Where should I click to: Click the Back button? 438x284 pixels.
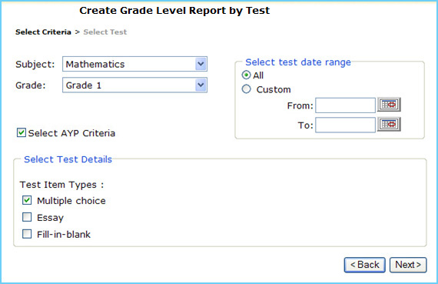pos(365,265)
